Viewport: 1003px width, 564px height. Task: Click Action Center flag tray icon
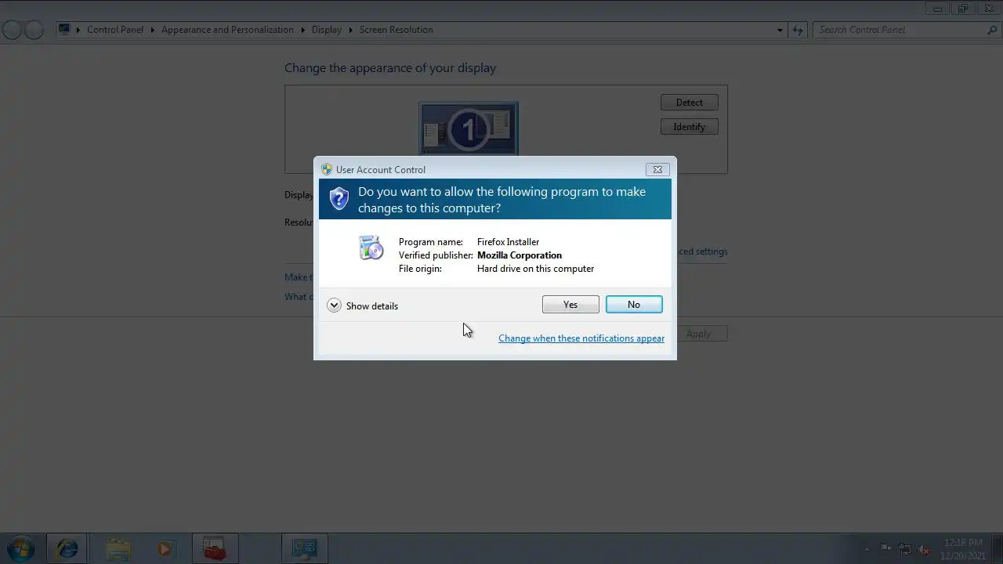[885, 549]
